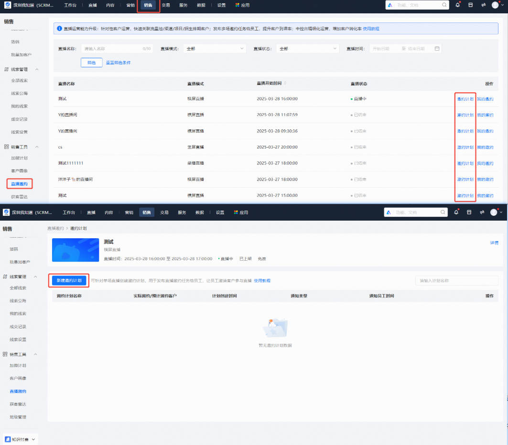This screenshot has width=508, height=445.
Task: Click the transfer arrows icon in top bar
Action: 484,5
